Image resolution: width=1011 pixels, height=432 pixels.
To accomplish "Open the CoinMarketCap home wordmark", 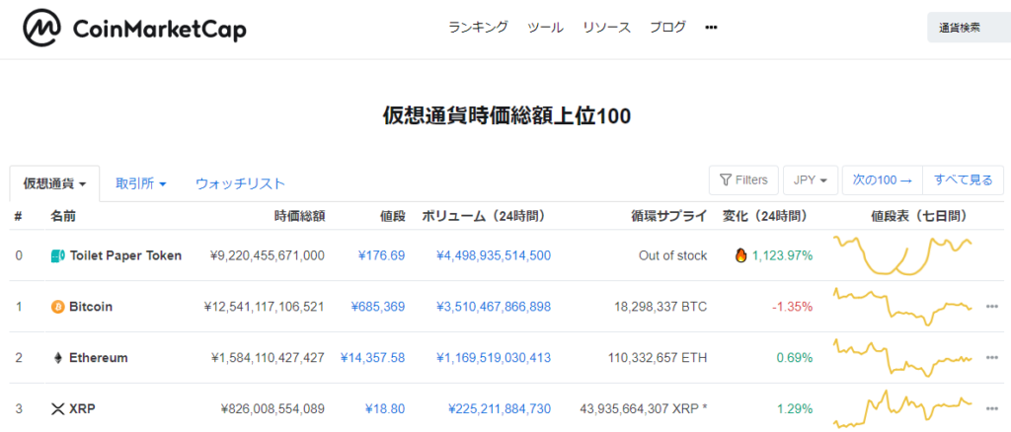I will click(x=159, y=29).
